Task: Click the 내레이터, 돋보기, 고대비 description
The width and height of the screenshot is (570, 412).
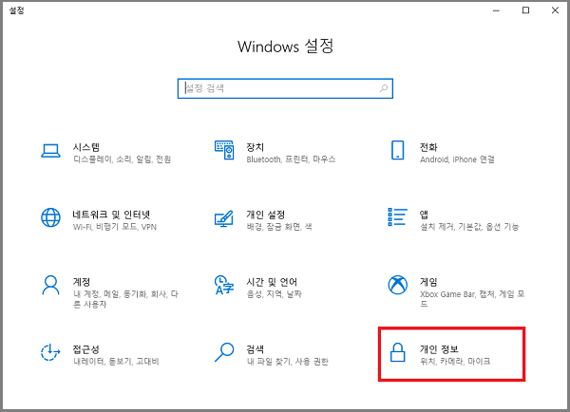Action: pyautogui.click(x=116, y=362)
